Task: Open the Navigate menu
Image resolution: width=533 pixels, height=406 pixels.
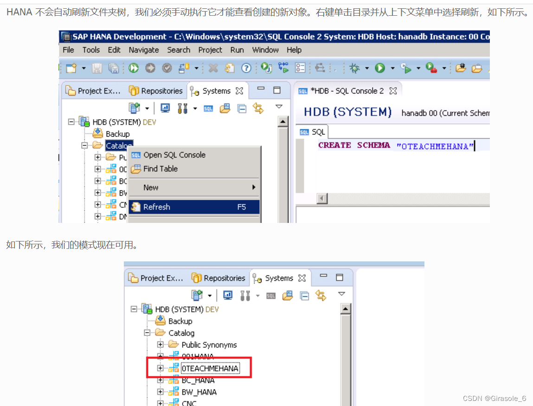Action: [144, 50]
